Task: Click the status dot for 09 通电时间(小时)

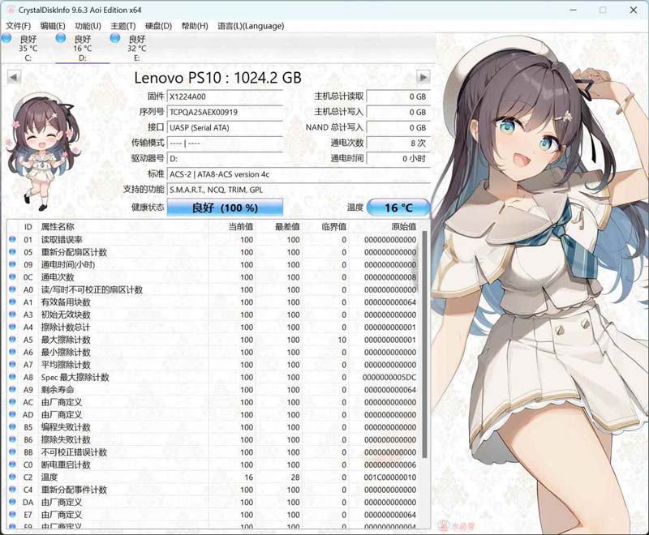Action: click(12, 264)
